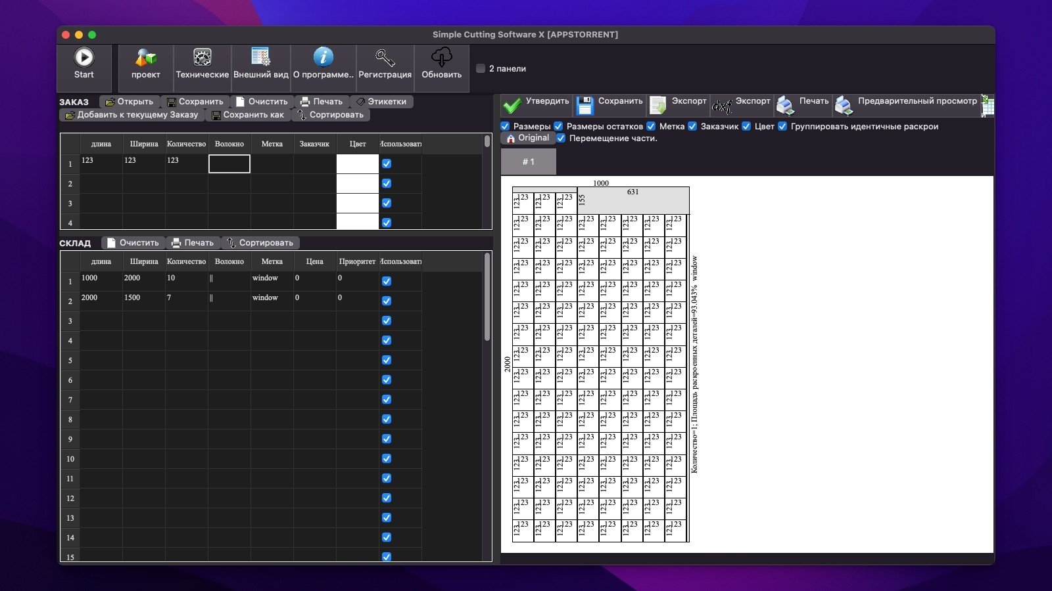Toggle Перемещение части checkbox
Image resolution: width=1052 pixels, height=591 pixels.
(x=561, y=138)
